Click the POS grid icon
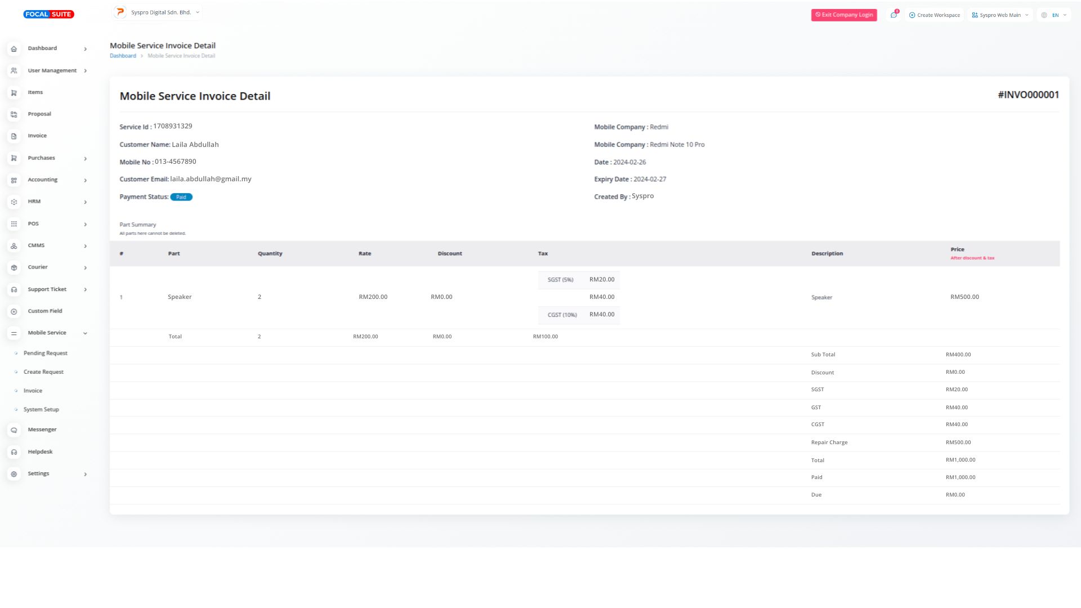 coord(14,224)
